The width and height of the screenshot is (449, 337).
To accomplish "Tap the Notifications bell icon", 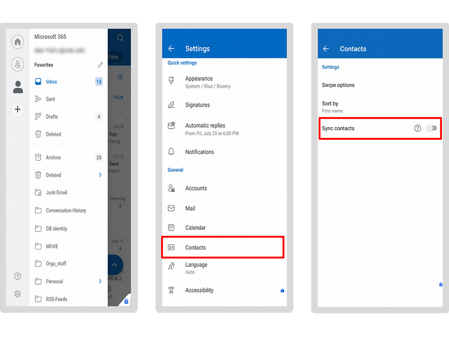I will pyautogui.click(x=171, y=152).
